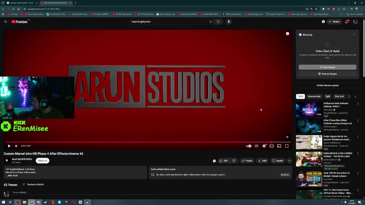Screen dimensions: 365x205
Task: Subscribe with Abone ol button
Action: point(42,161)
